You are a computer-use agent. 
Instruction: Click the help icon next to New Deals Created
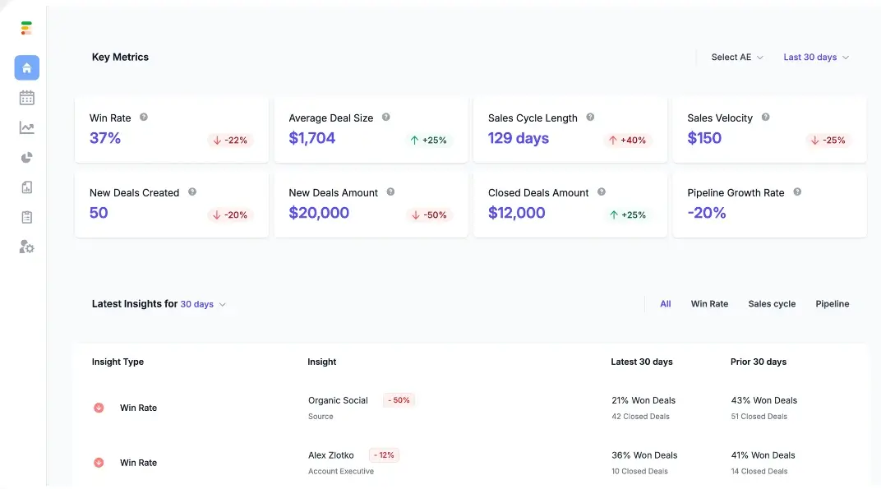(x=192, y=191)
